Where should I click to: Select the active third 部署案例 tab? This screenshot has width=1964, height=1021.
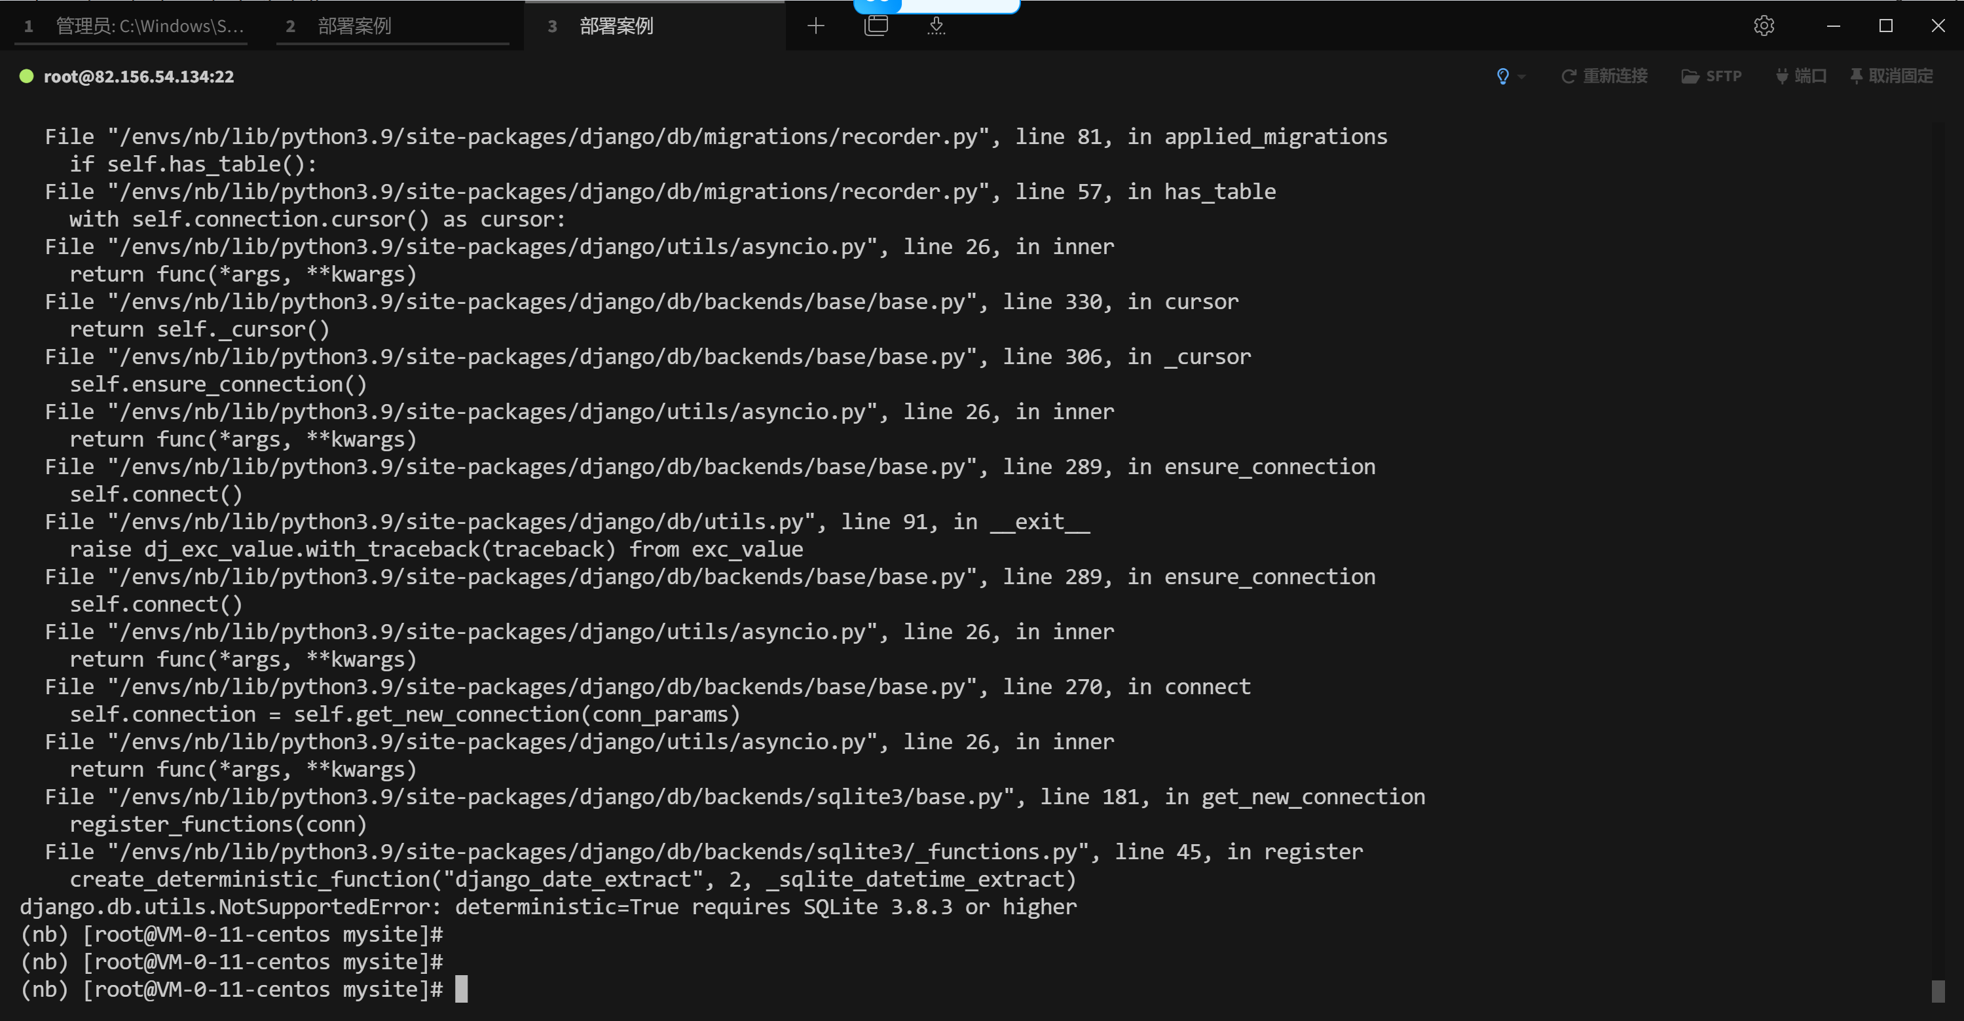click(654, 27)
